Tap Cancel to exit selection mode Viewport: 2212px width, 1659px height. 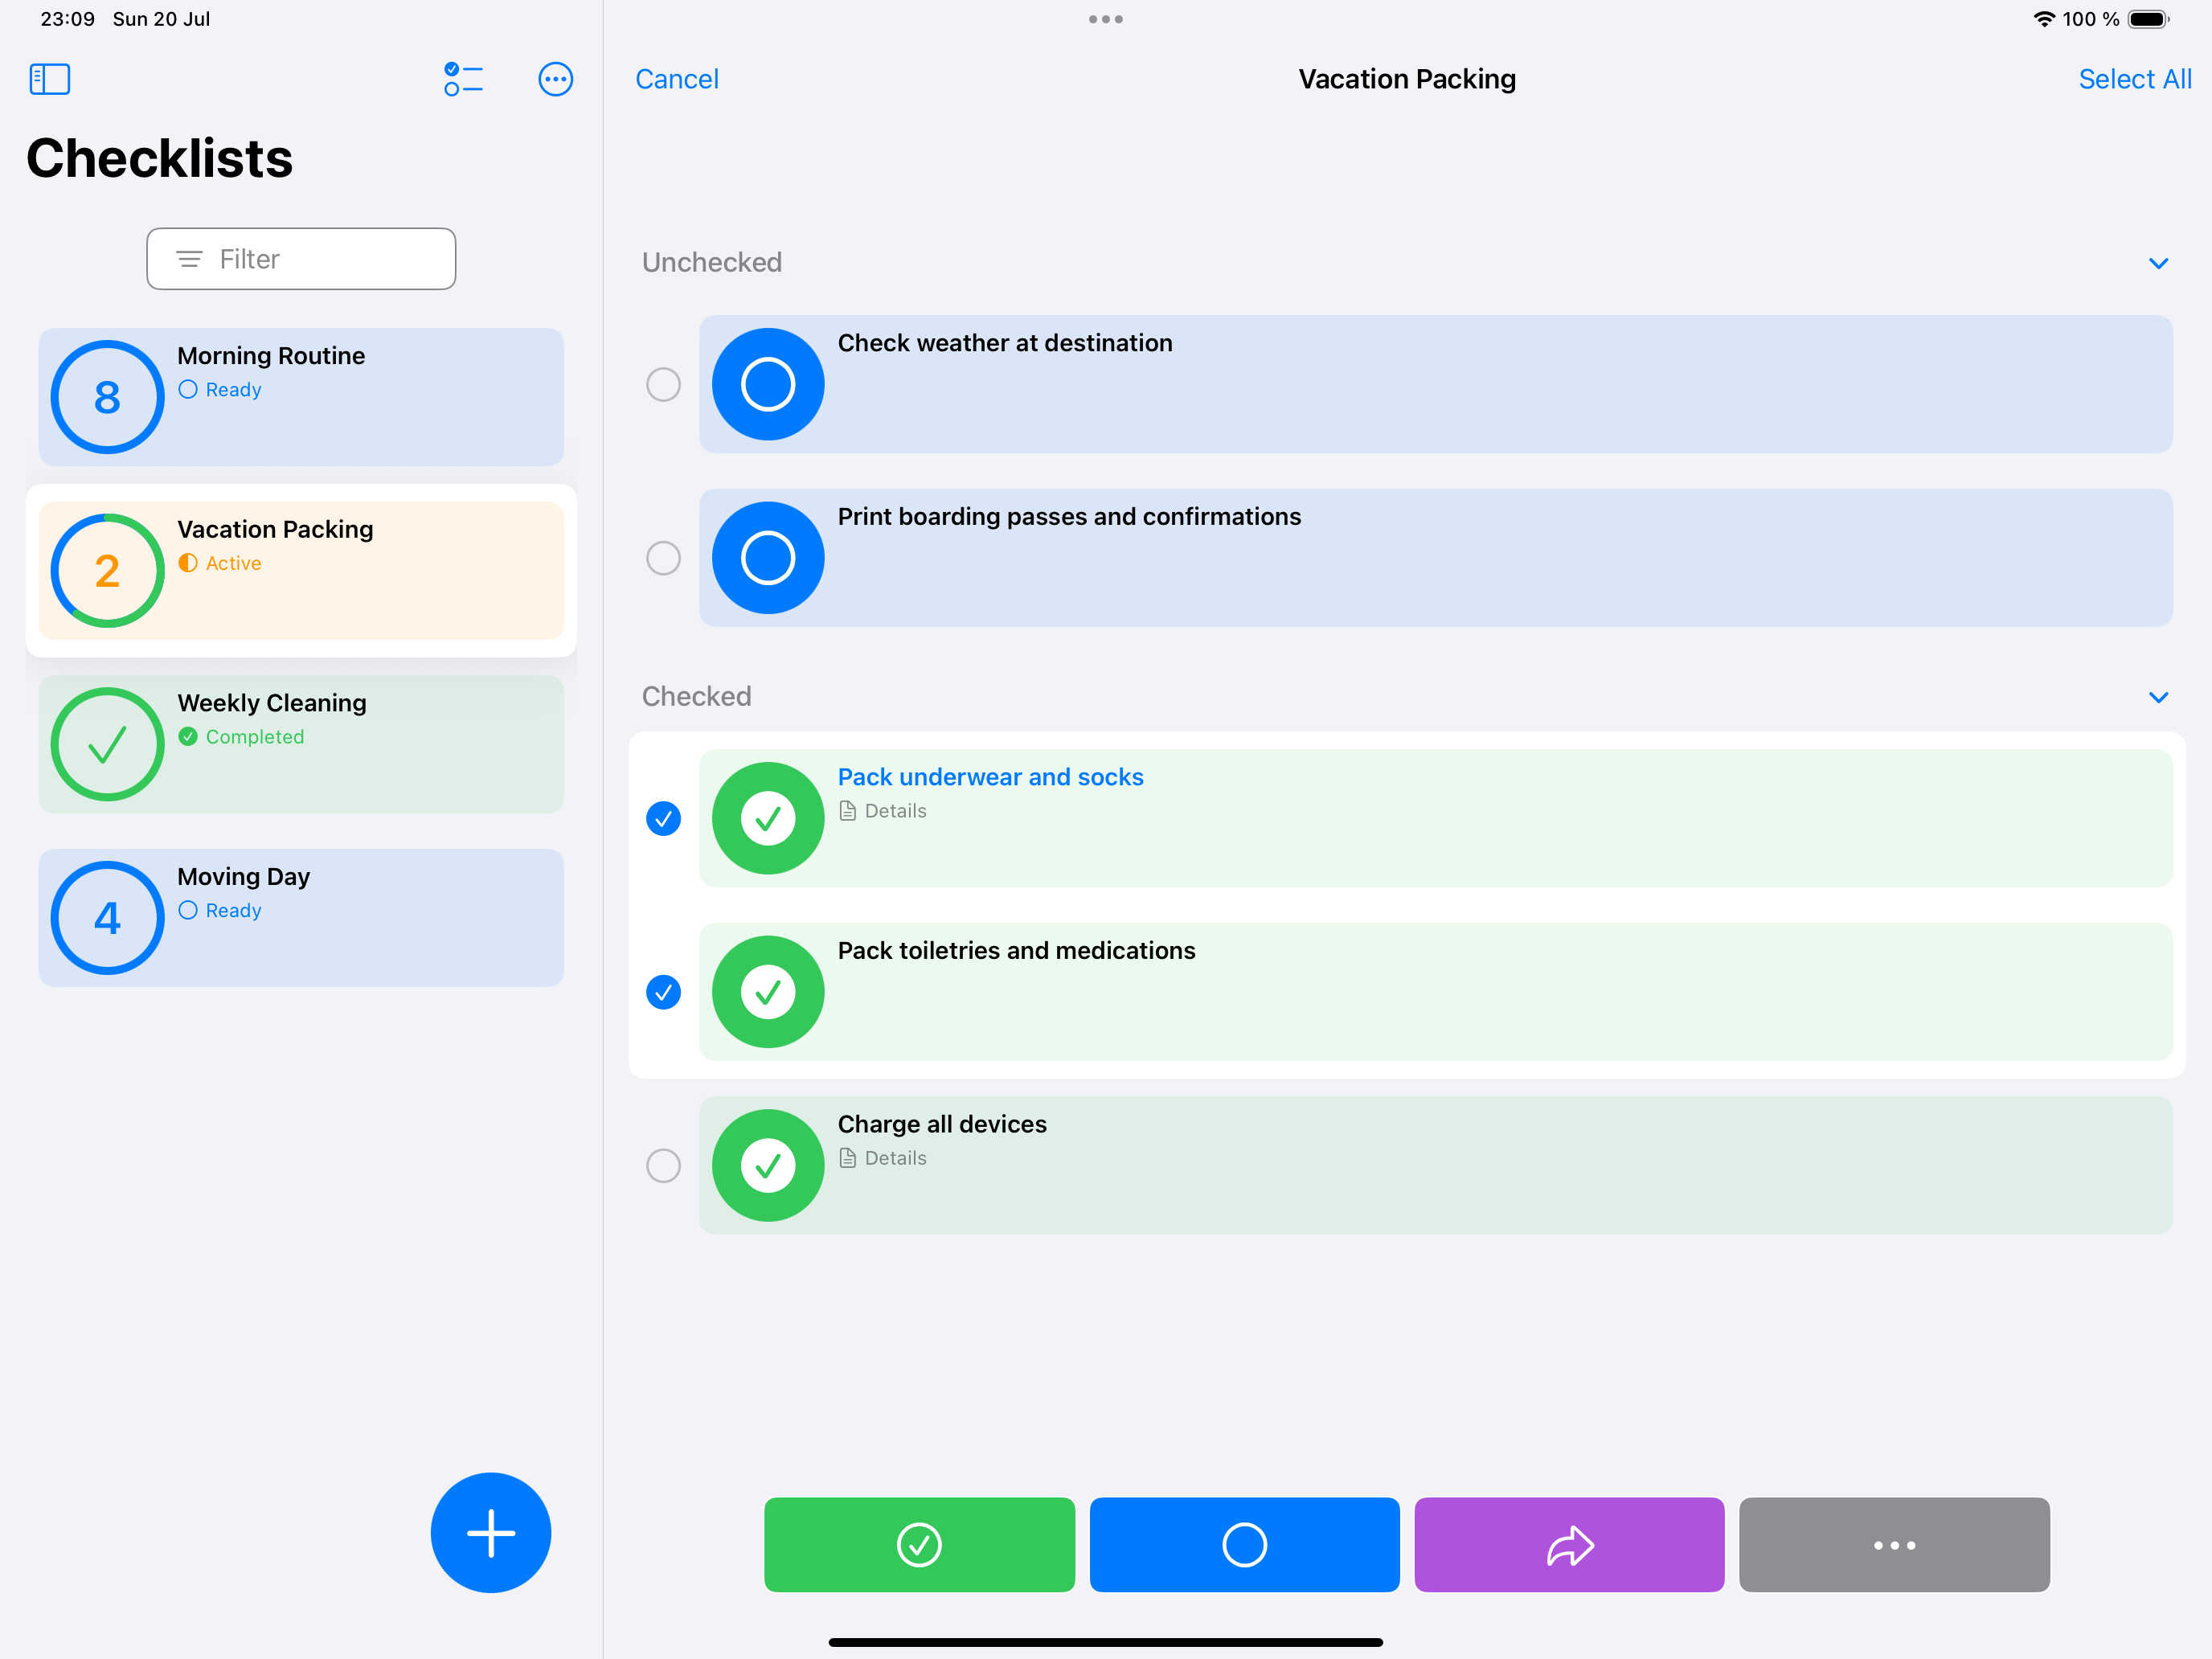click(677, 79)
